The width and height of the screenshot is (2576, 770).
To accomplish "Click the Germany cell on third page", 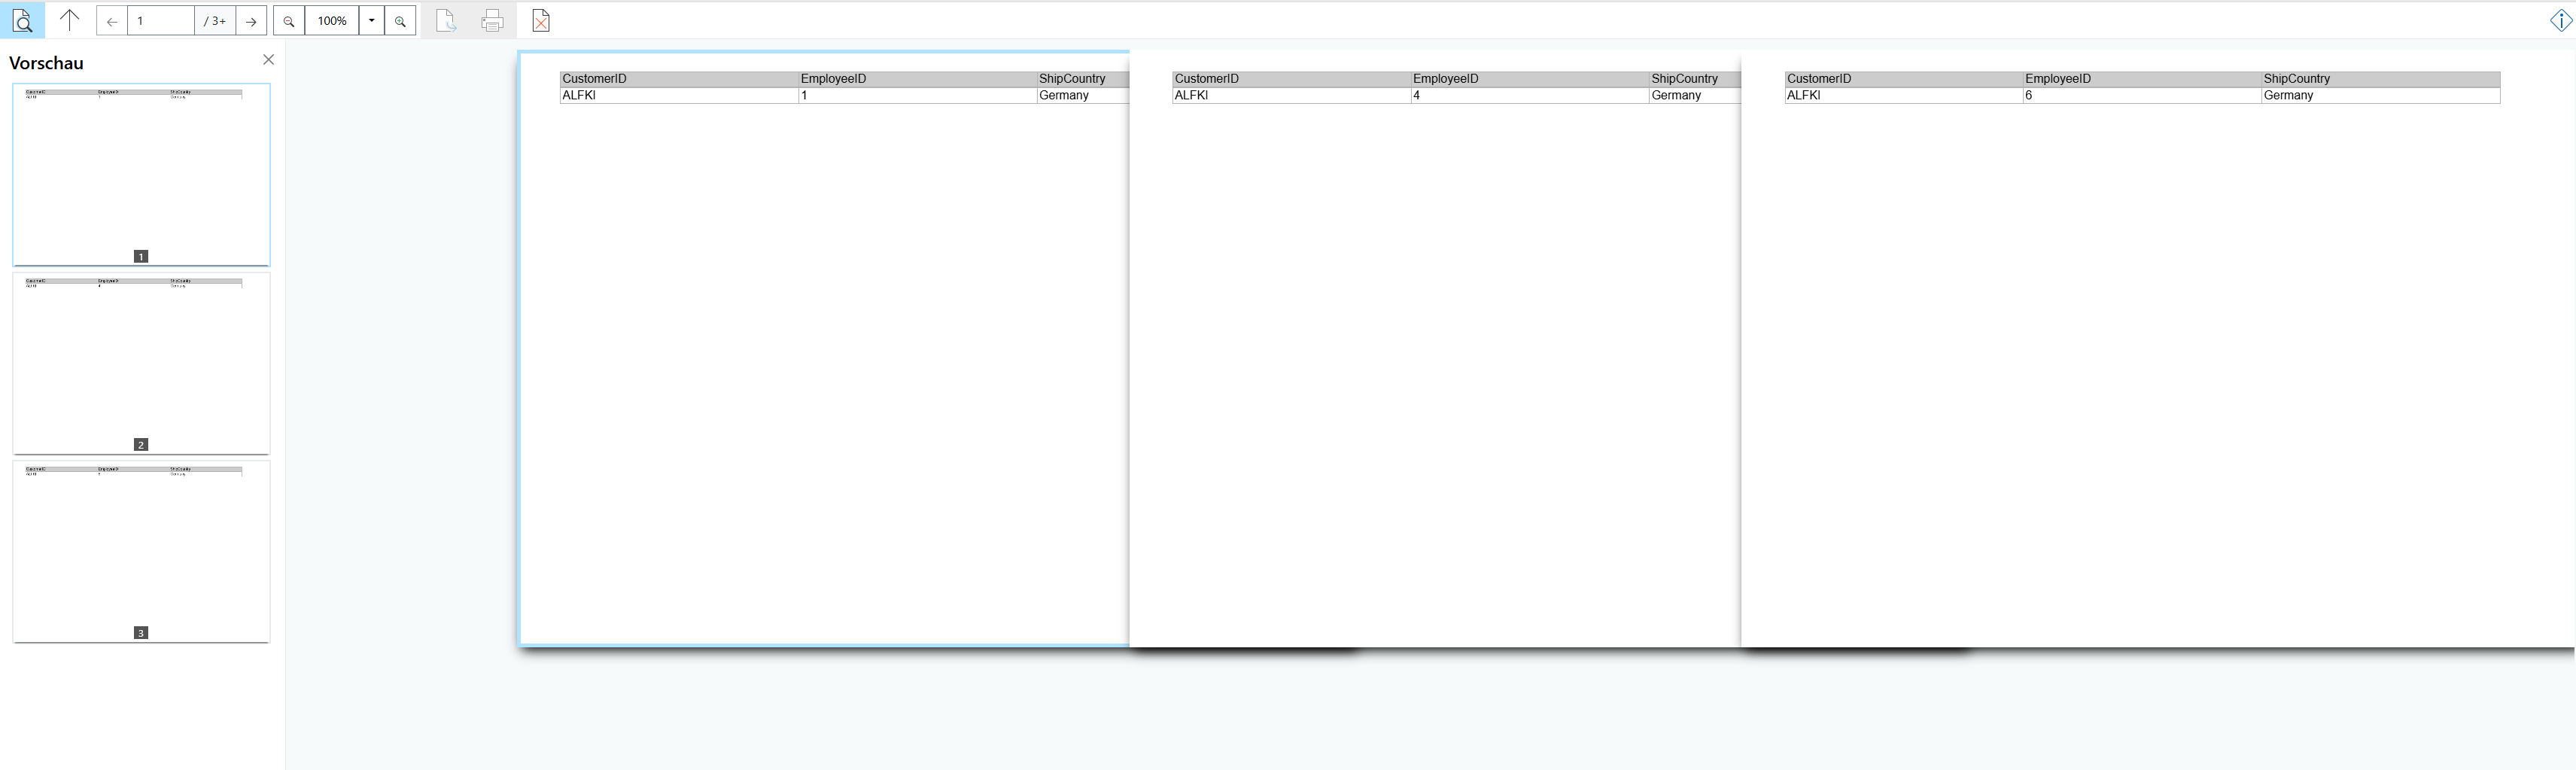I will [x=2288, y=96].
